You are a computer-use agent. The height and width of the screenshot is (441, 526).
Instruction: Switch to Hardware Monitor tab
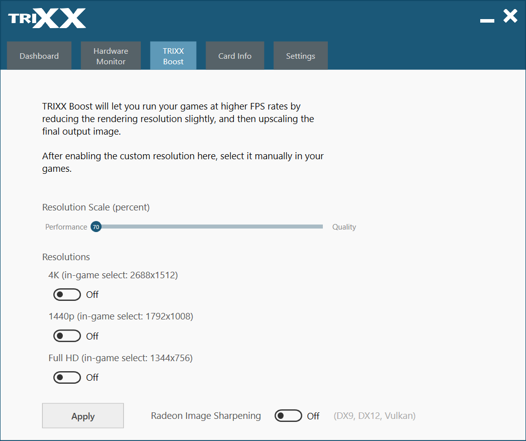click(111, 56)
